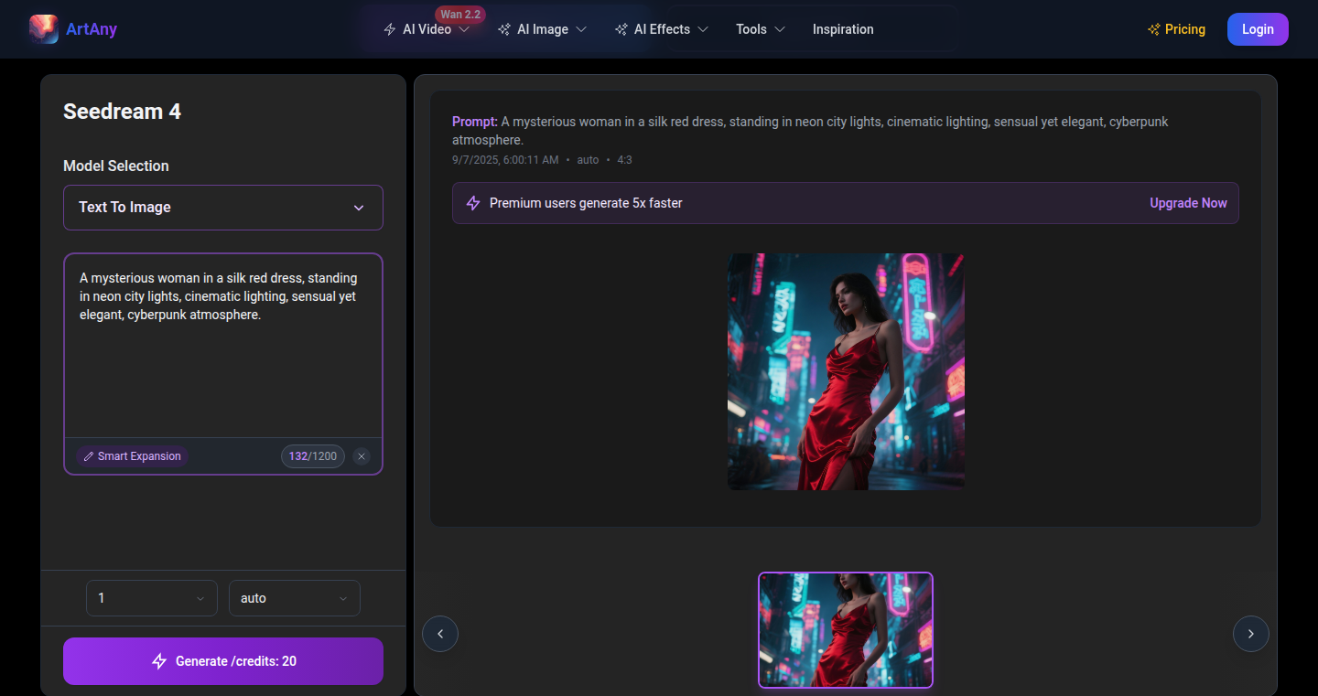1318x696 pixels.
Task: Go to next image with right arrow
Action: coord(1251,634)
